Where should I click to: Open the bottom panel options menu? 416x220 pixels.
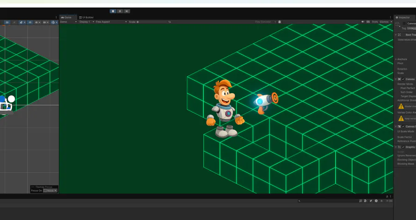point(391,196)
